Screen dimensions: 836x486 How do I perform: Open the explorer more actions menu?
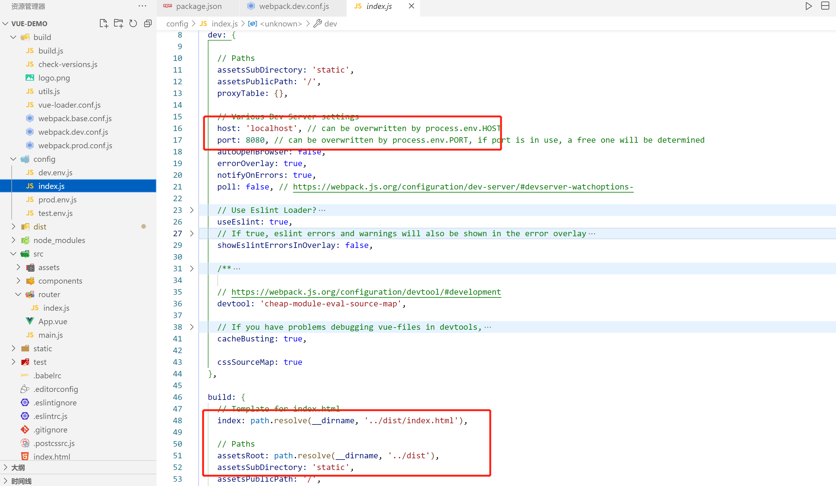[x=142, y=6]
